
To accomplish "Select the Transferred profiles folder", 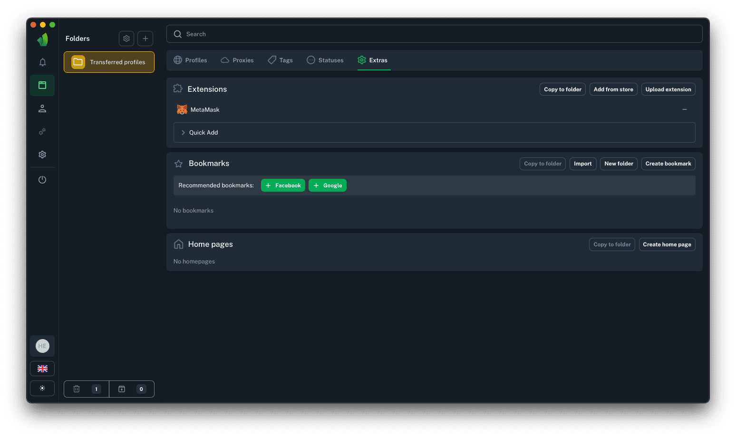I will pyautogui.click(x=109, y=62).
